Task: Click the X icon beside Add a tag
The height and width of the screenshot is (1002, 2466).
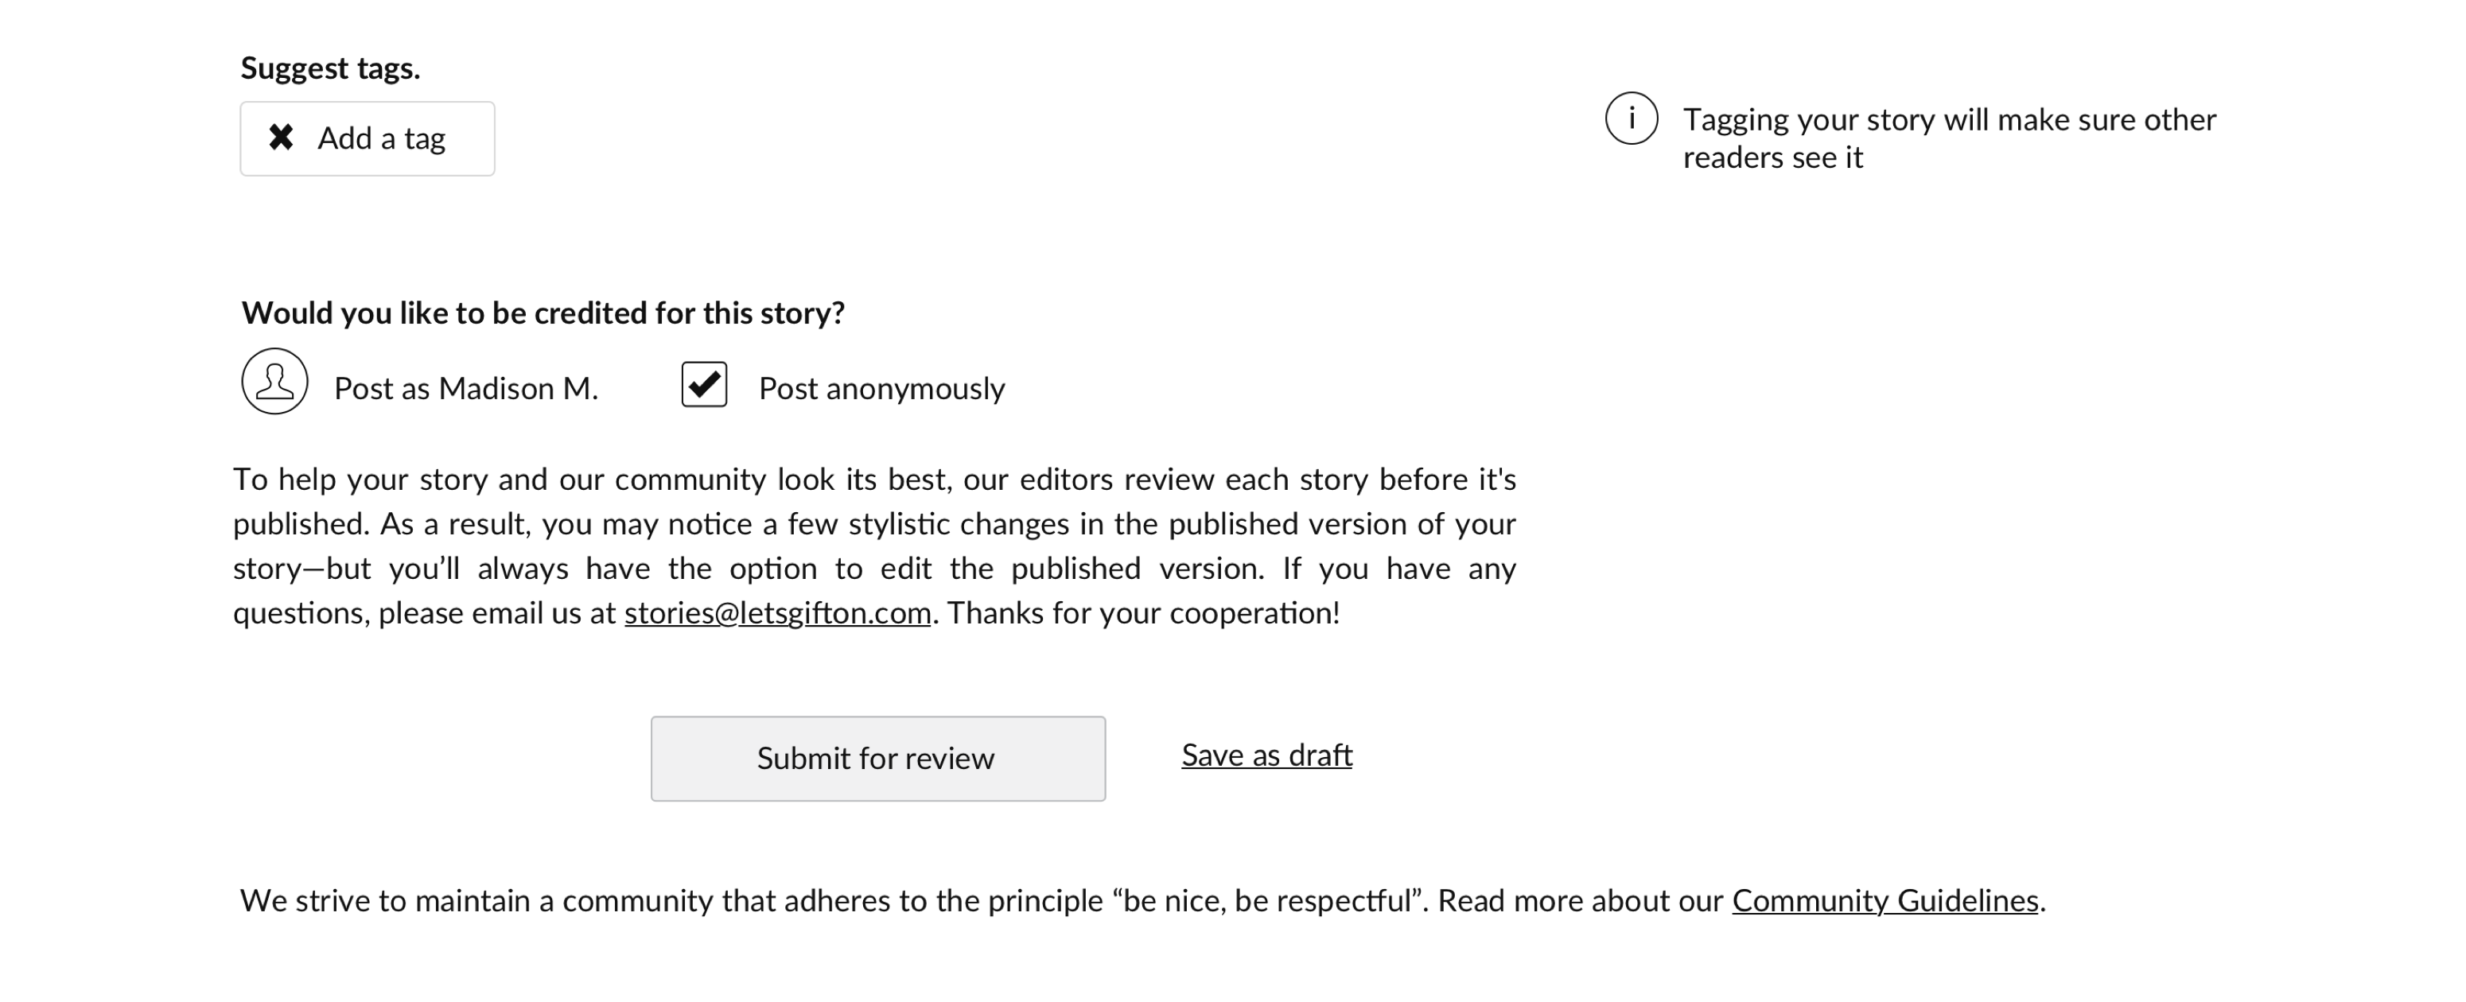Action: [x=281, y=137]
